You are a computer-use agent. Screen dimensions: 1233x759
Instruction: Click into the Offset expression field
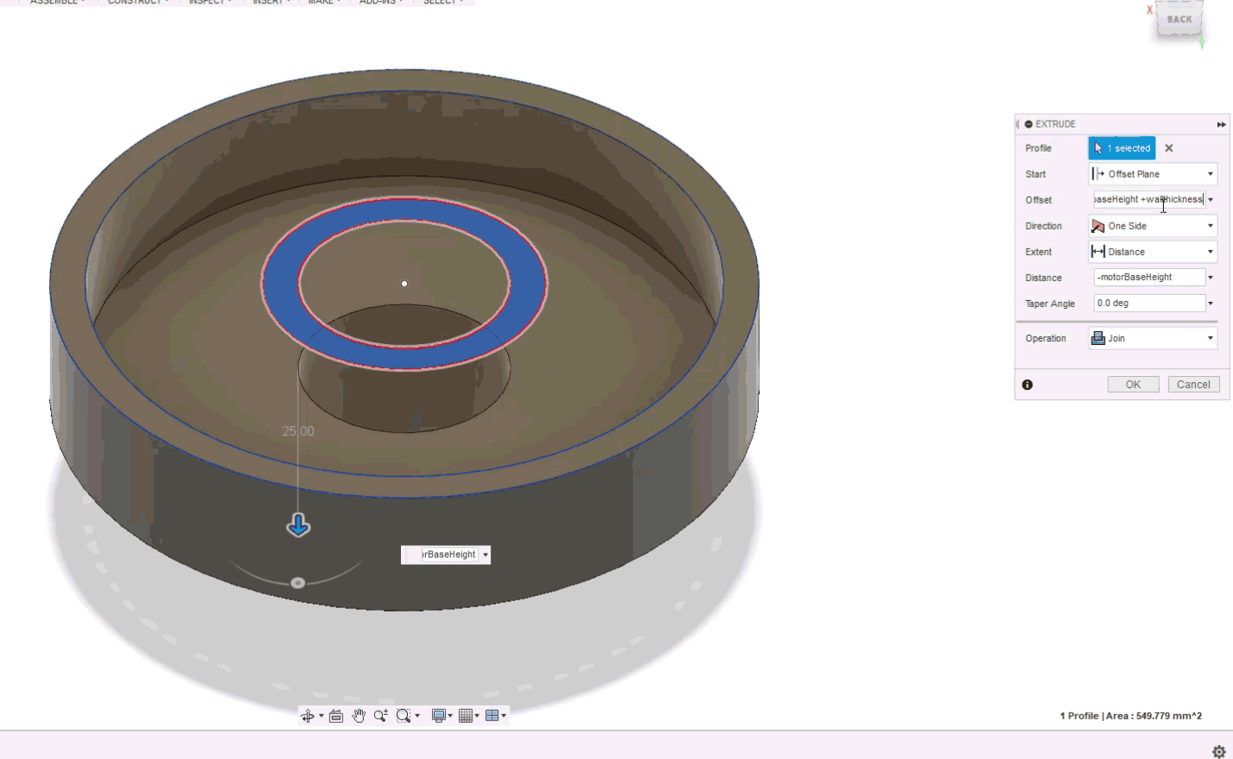[1149, 199]
